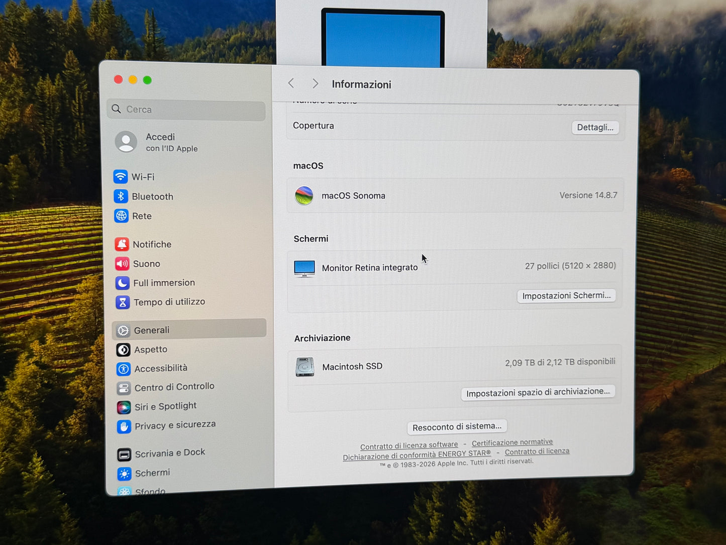Select the Notifiche sidebar label

pos(152,244)
